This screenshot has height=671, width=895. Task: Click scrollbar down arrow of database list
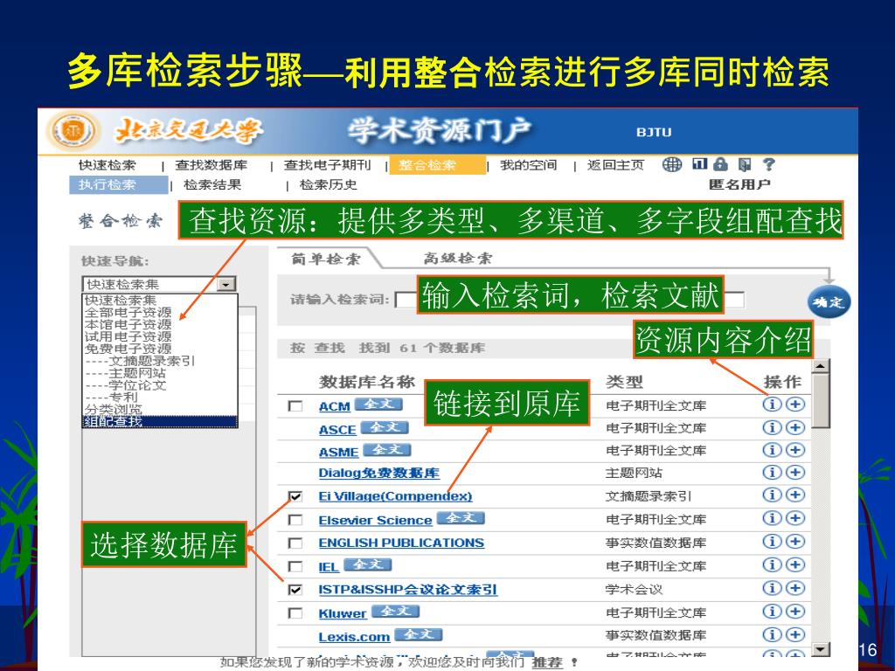pyautogui.click(x=820, y=649)
